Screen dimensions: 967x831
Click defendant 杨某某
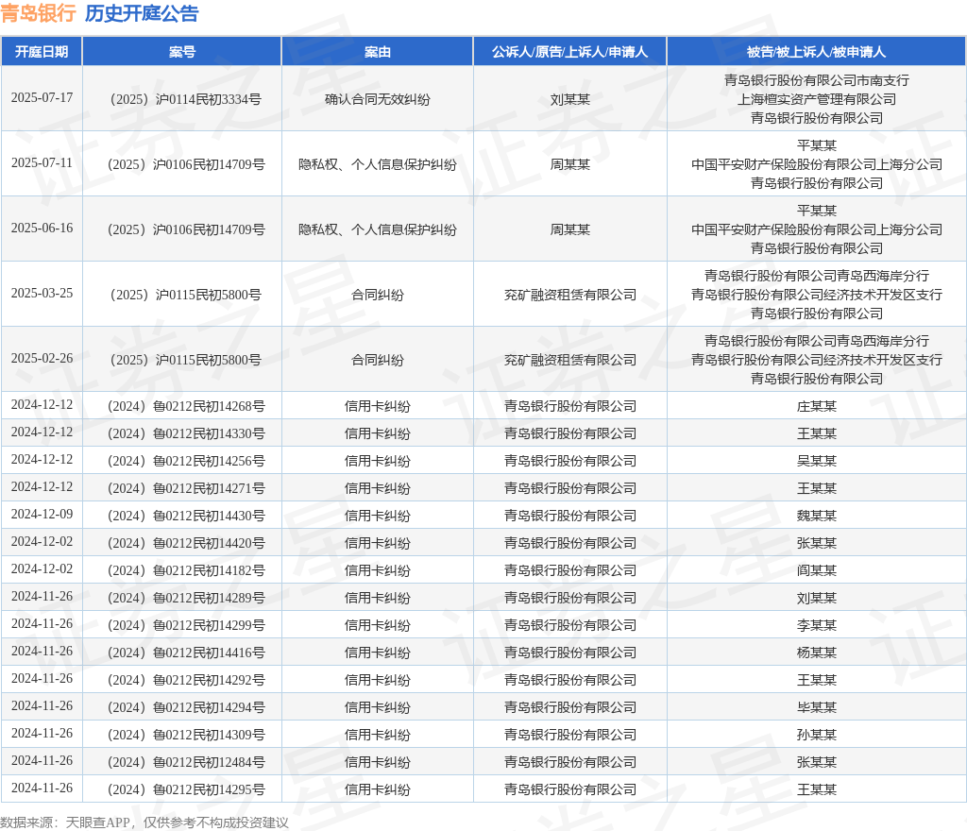[x=817, y=653]
